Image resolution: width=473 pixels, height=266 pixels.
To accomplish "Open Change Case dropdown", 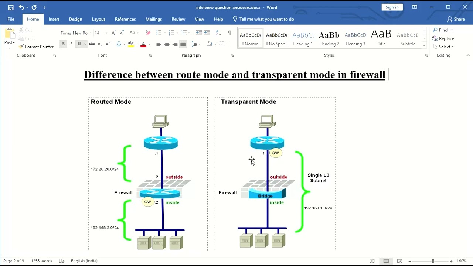I will pos(134,33).
